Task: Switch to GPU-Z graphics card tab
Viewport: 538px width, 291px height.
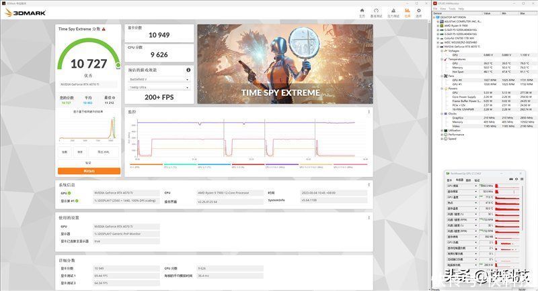Action: point(449,180)
